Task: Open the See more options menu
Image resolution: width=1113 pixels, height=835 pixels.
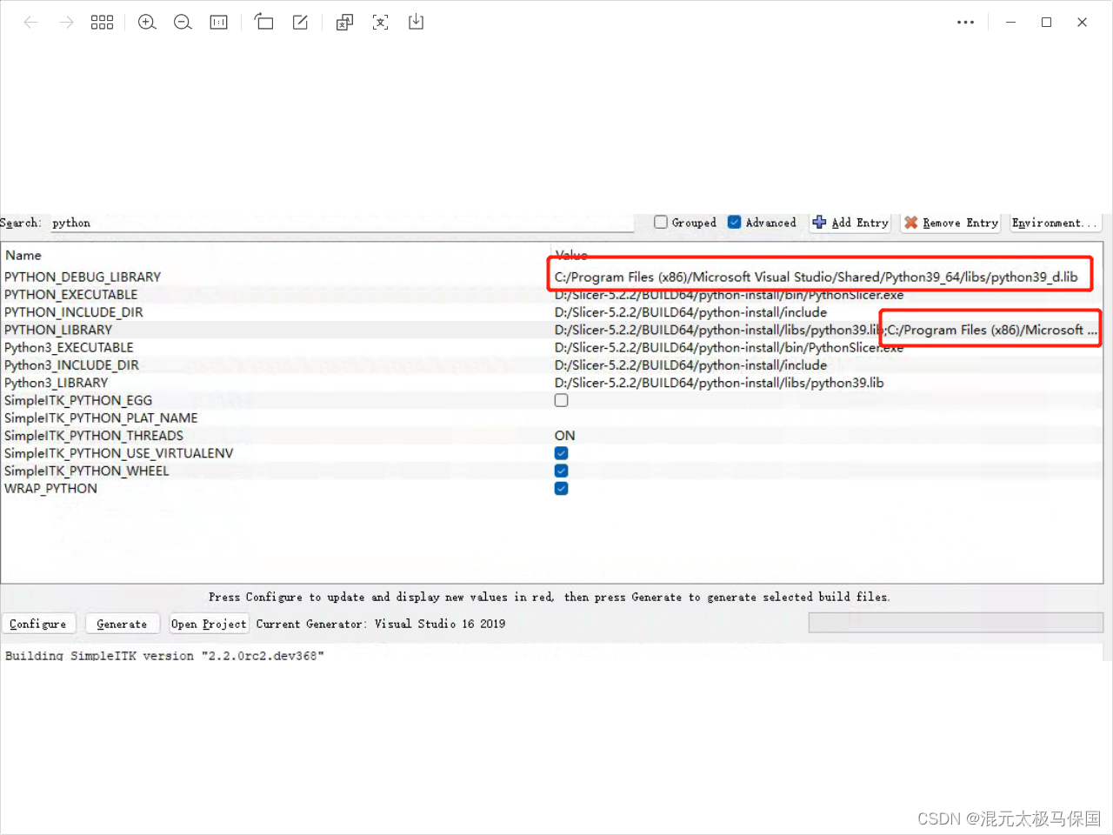Action: point(965,22)
